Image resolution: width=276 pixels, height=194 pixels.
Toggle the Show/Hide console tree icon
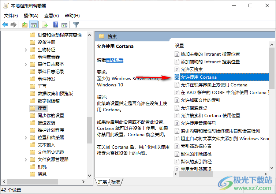click(x=34, y=25)
